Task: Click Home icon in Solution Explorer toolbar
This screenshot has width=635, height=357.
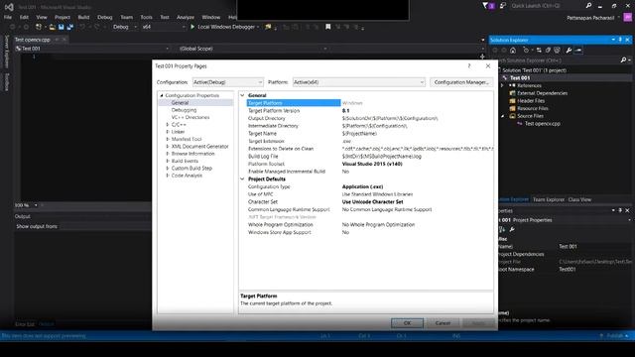Action: (x=513, y=51)
